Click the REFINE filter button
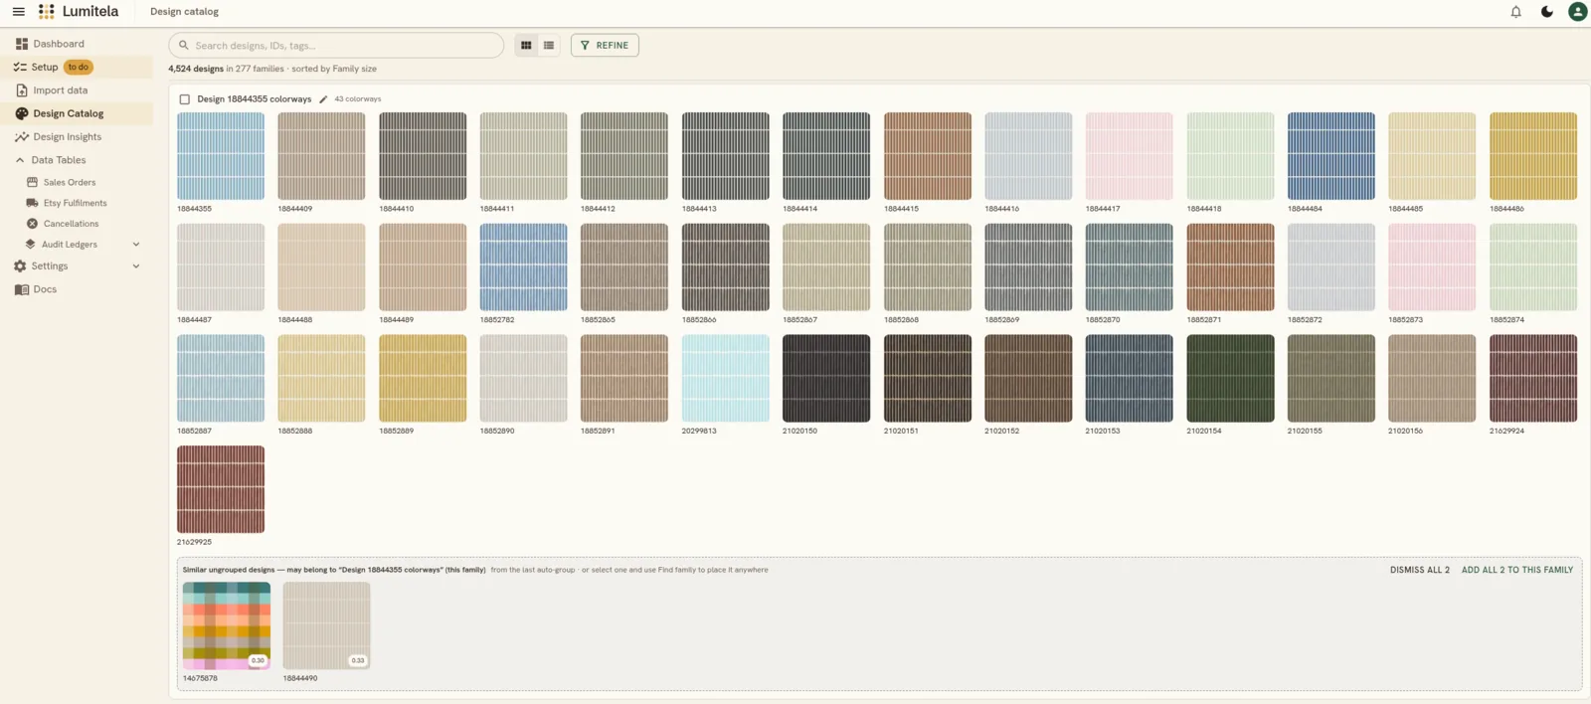 pos(605,45)
